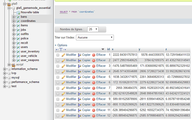
Task: Click the SELECT keyword link in query
Action: coord(64,12)
